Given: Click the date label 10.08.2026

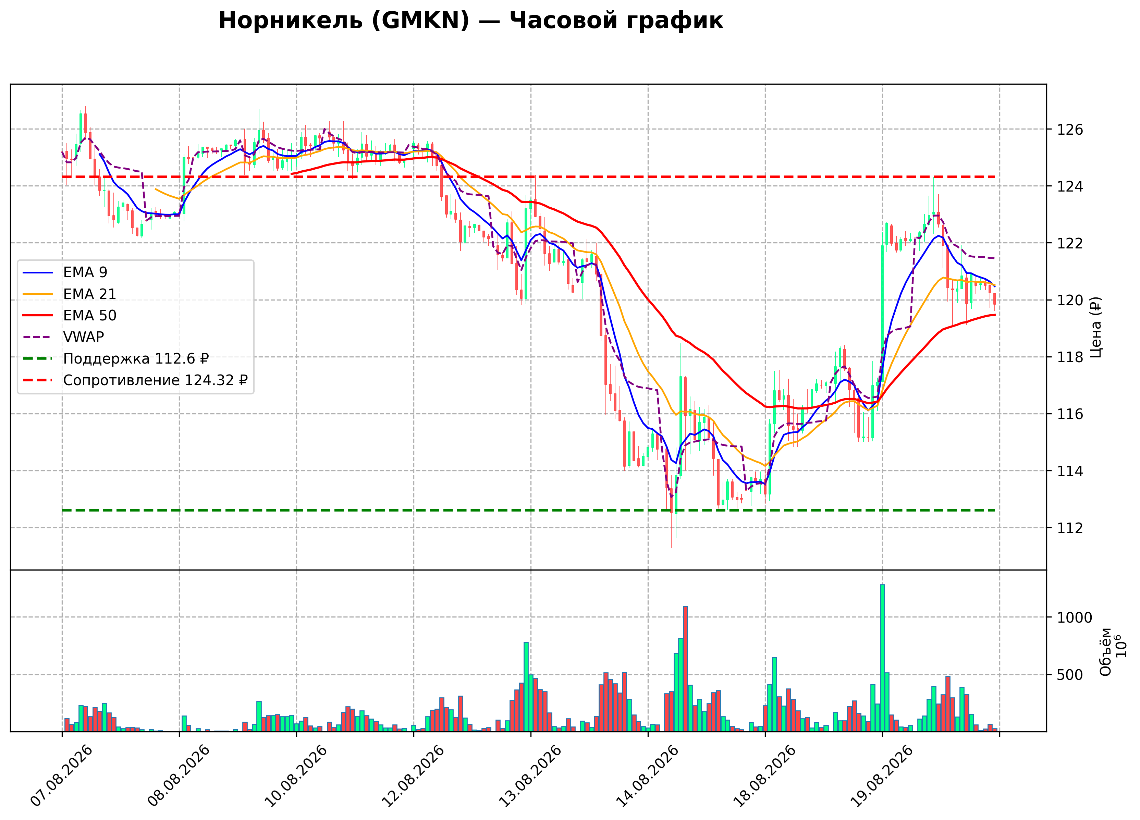Looking at the screenshot, I should click(296, 776).
